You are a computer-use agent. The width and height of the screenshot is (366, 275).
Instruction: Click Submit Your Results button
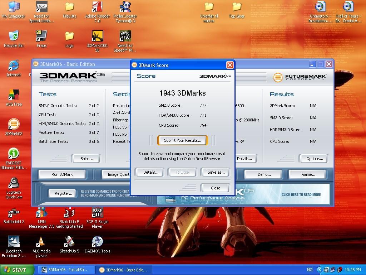[183, 140]
